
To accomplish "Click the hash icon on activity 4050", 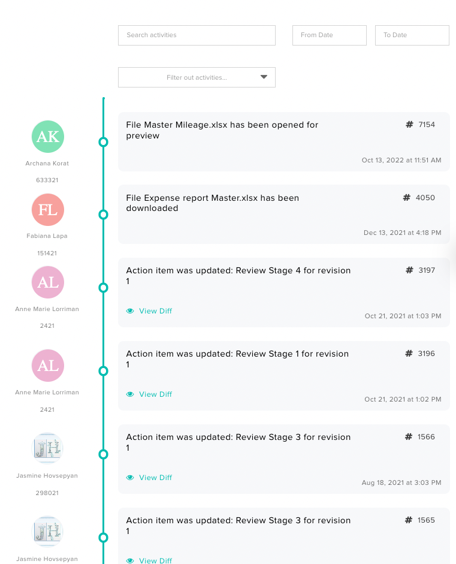I will pyautogui.click(x=407, y=197).
